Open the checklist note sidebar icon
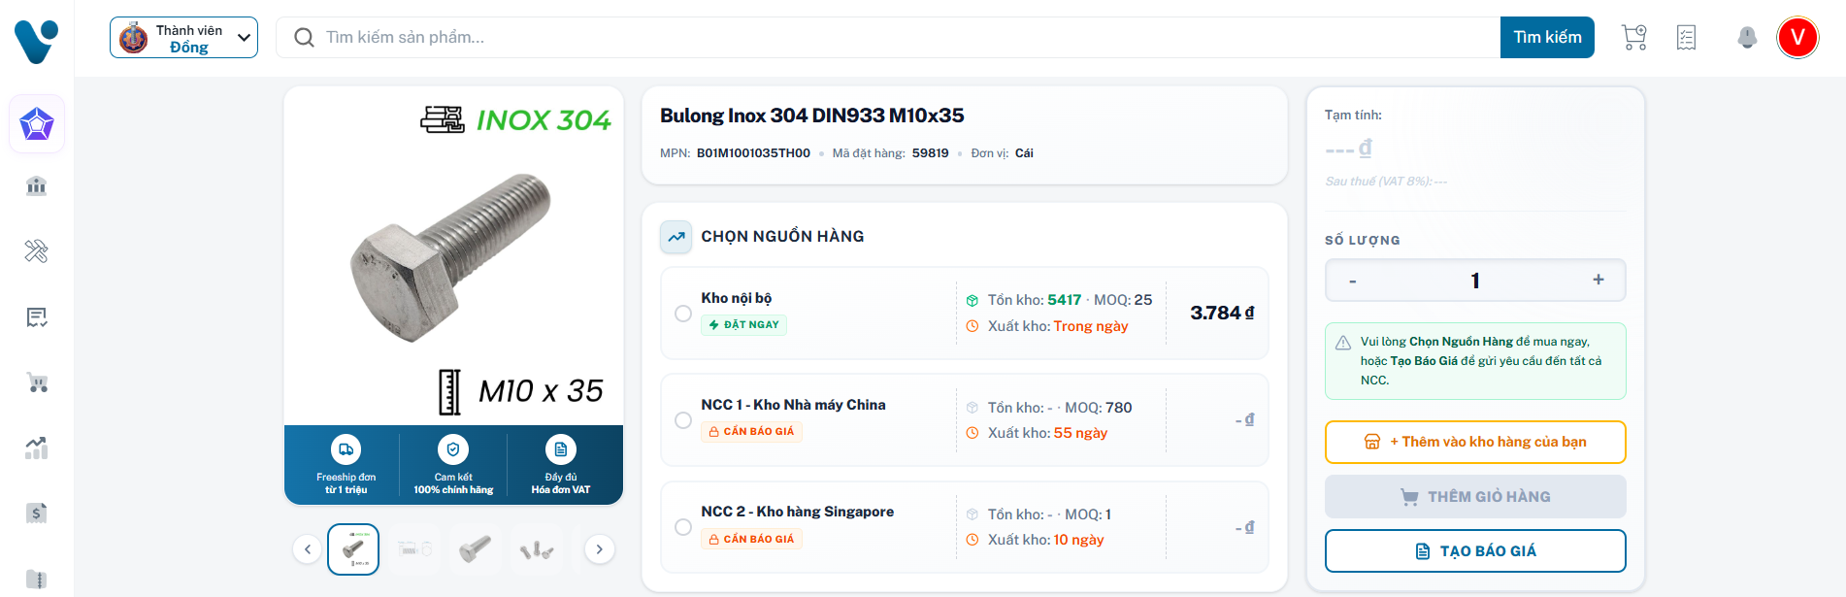This screenshot has height=597, width=1846. (x=37, y=317)
